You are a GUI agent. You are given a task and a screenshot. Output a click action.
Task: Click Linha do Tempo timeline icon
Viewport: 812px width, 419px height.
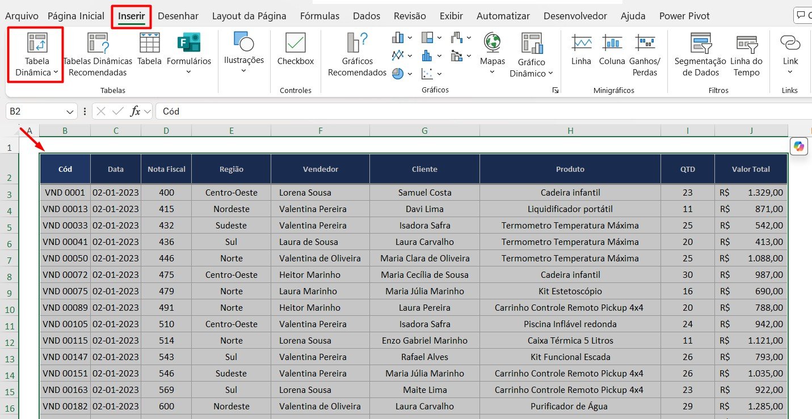747,43
